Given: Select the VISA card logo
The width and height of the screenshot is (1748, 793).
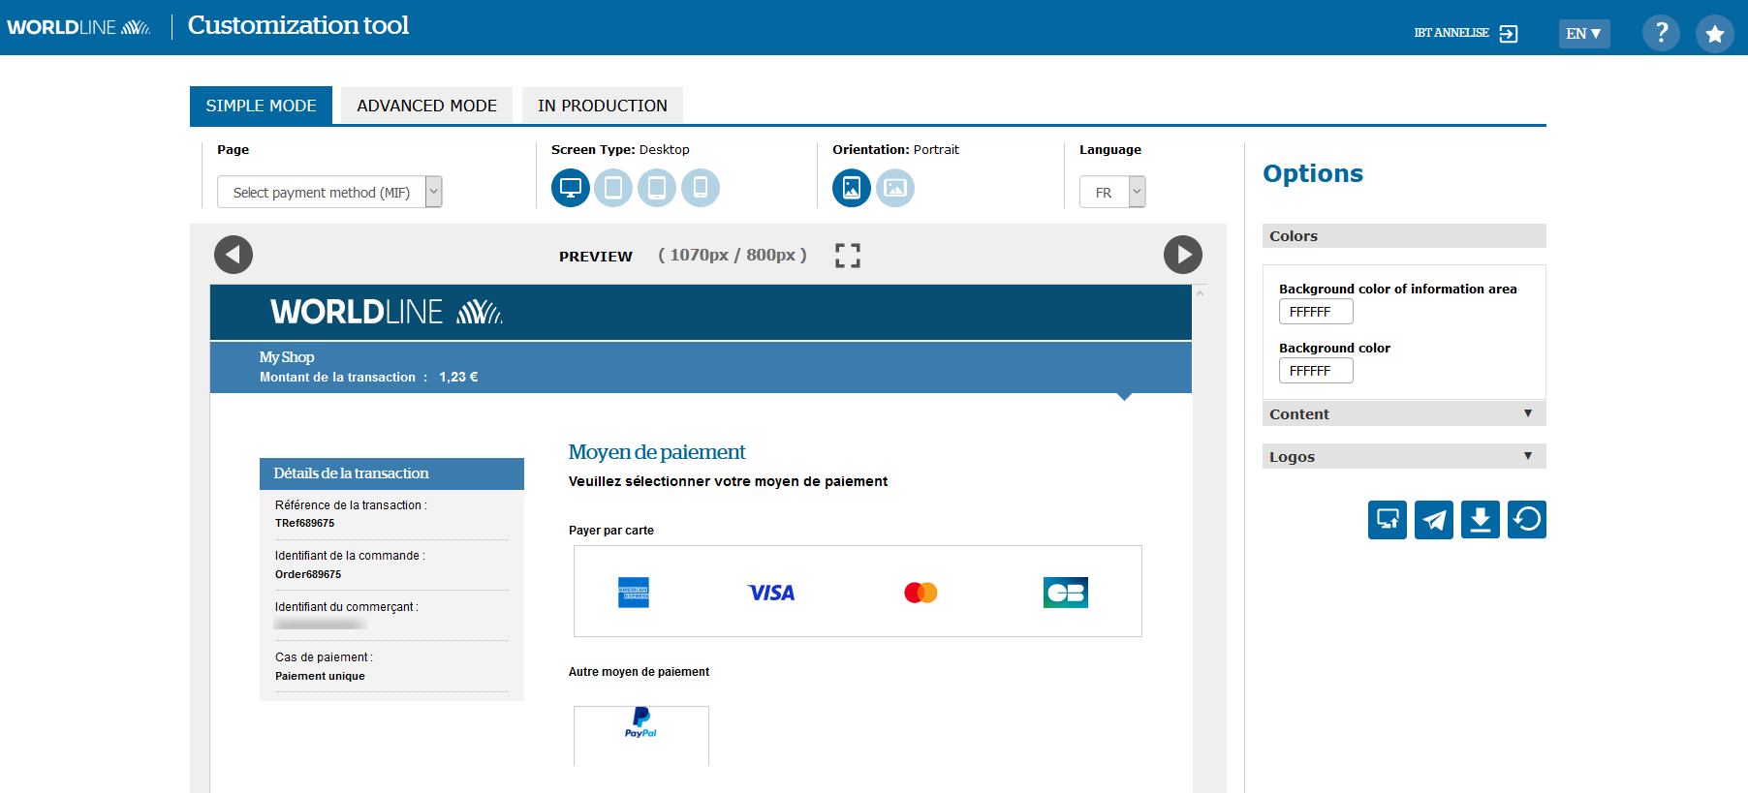Looking at the screenshot, I should 771,593.
